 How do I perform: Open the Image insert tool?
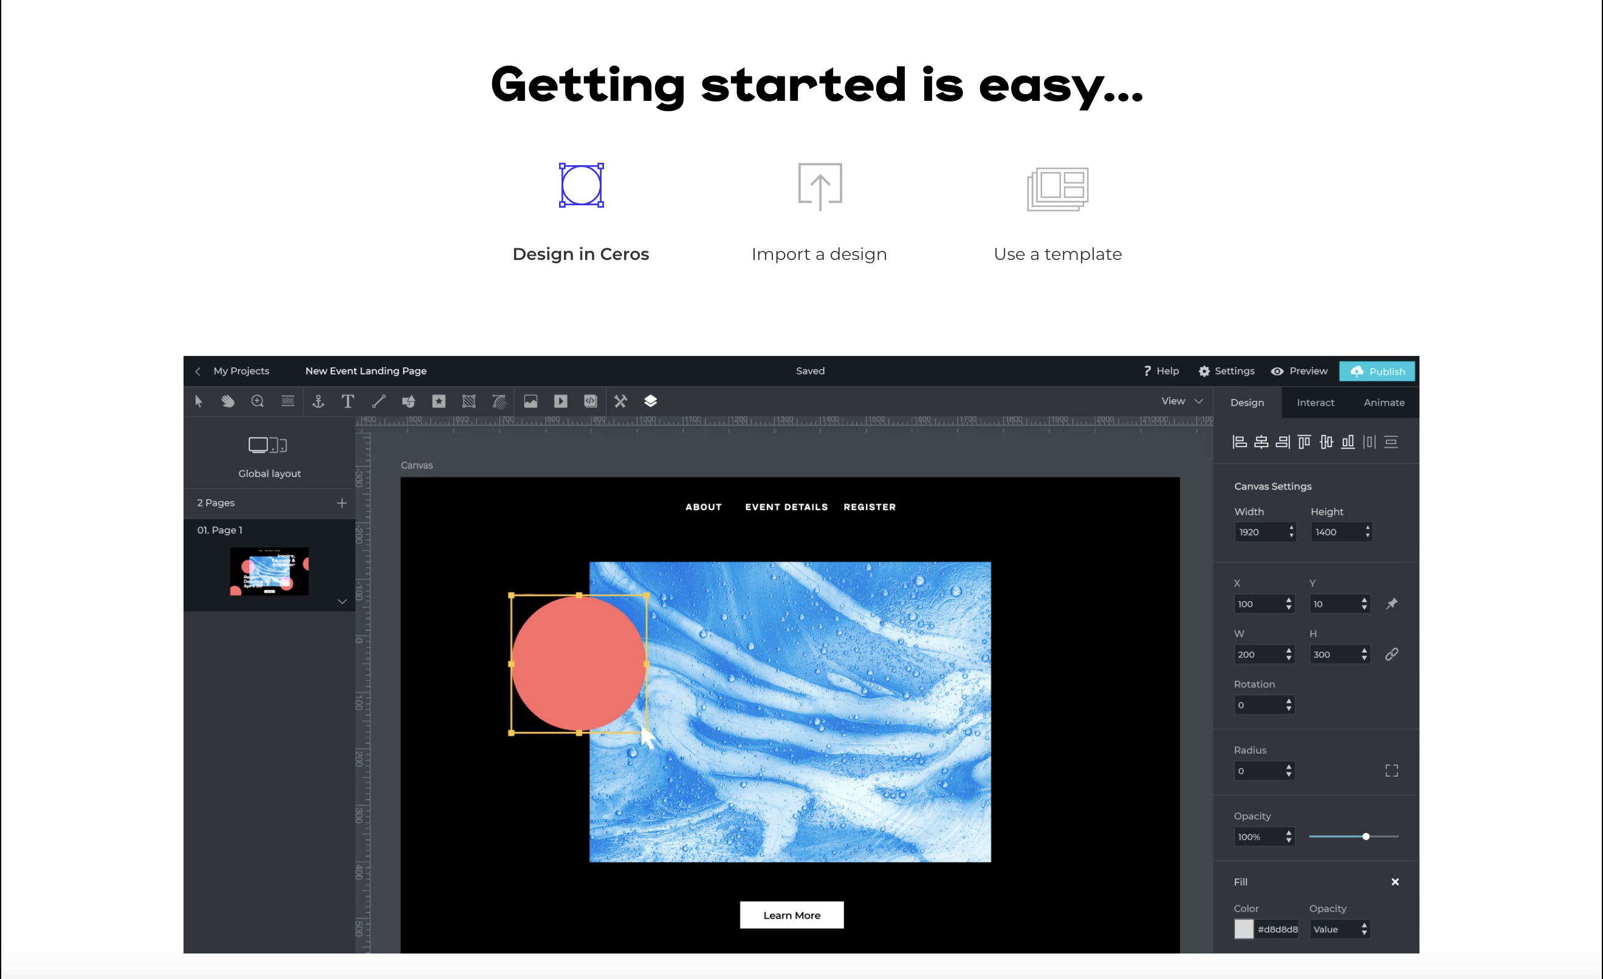(531, 401)
